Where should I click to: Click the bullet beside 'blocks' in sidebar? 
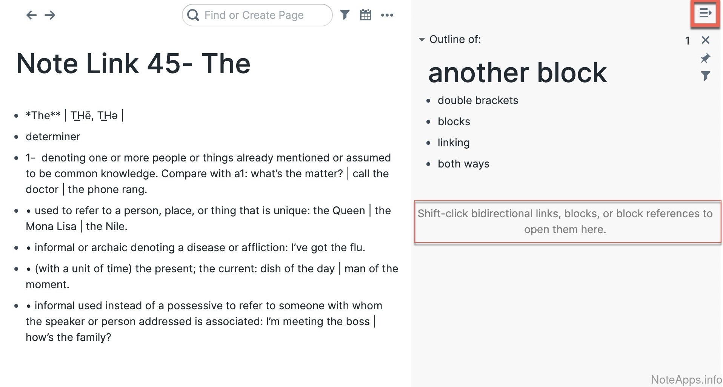[x=428, y=122]
